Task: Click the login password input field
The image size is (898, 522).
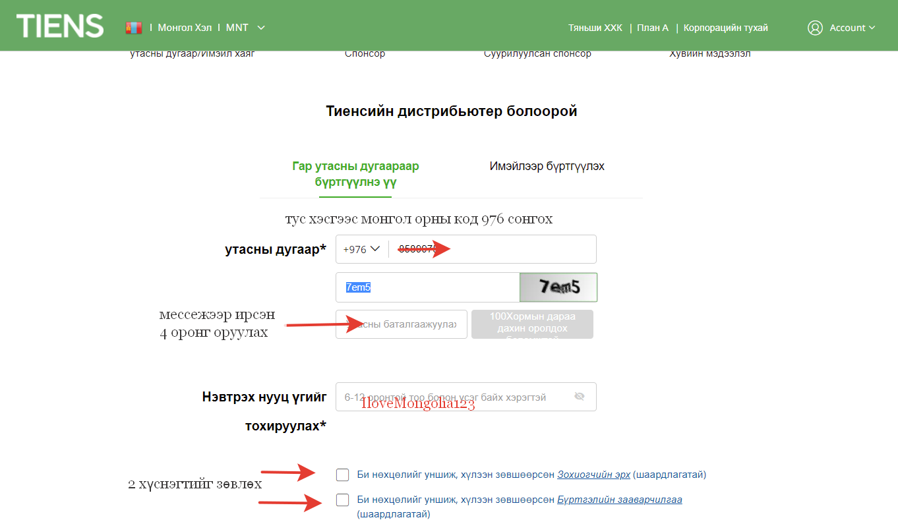Action: 455,397
